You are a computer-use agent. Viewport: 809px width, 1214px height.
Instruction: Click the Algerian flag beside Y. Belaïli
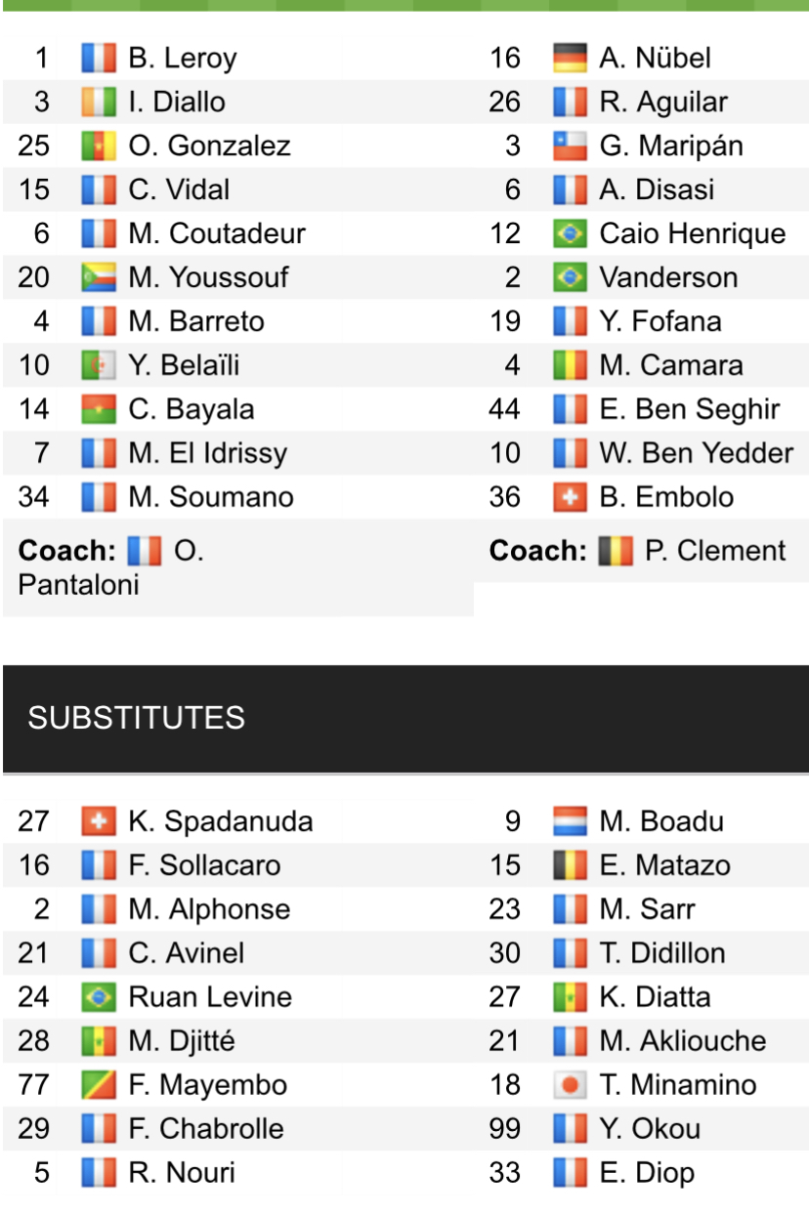(x=99, y=366)
